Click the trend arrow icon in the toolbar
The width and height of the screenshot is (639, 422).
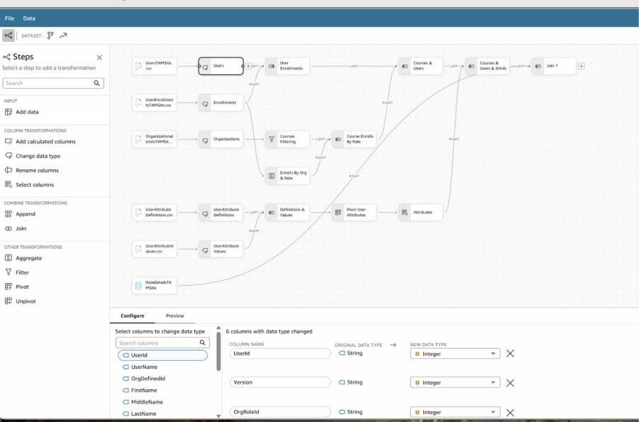click(63, 35)
